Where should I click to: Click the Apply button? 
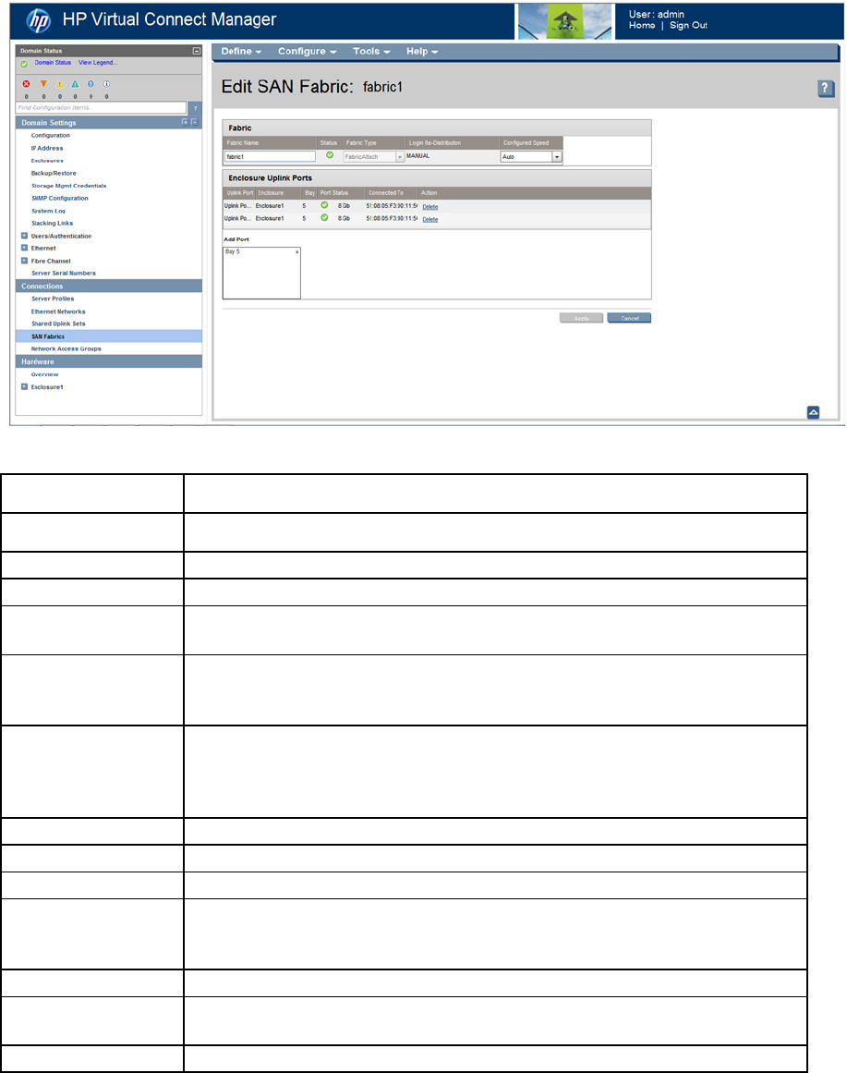tap(582, 318)
